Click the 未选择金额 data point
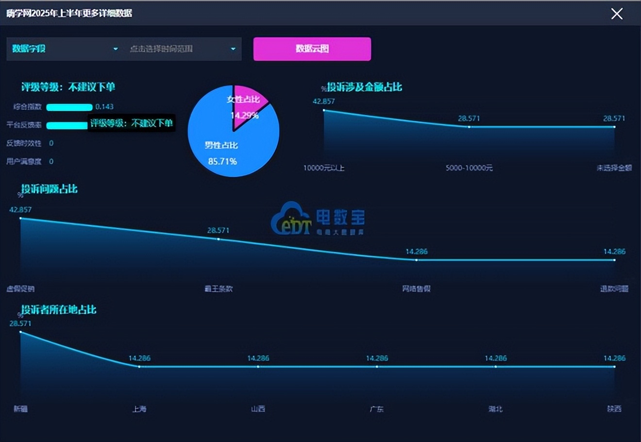The width and height of the screenshot is (641, 442). click(614, 127)
